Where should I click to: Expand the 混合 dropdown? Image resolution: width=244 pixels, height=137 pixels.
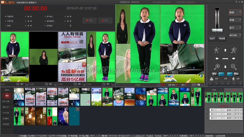(235, 27)
